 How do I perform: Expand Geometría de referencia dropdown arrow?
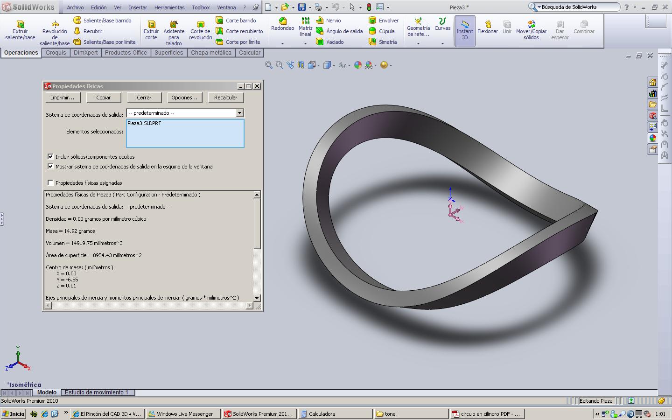click(x=418, y=43)
